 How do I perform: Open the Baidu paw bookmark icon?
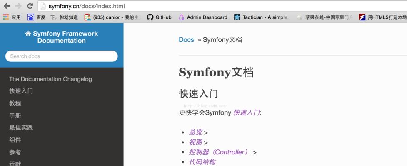pos(31,17)
